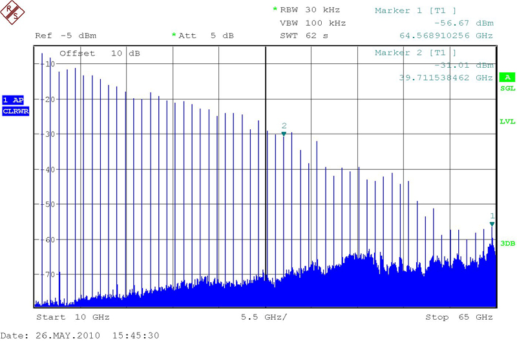Click the Marker 2 frequency readout 39.711538462 GHz
Viewport: 517px width, 352px height.
coord(446,78)
